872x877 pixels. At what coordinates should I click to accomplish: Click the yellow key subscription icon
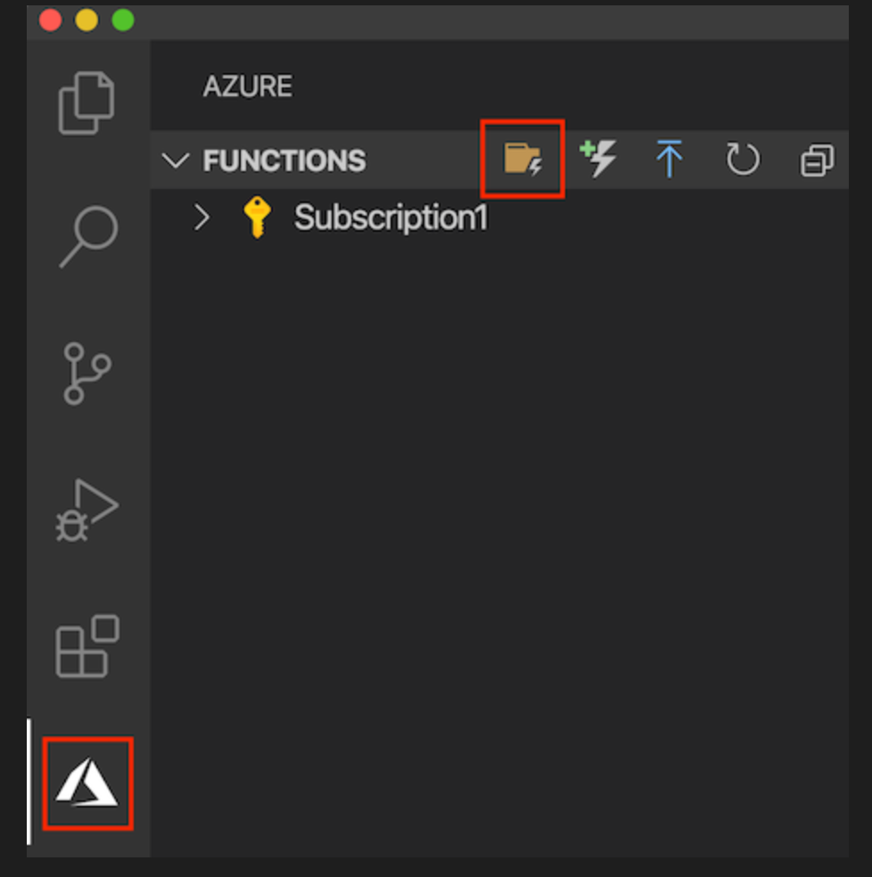pyautogui.click(x=257, y=217)
